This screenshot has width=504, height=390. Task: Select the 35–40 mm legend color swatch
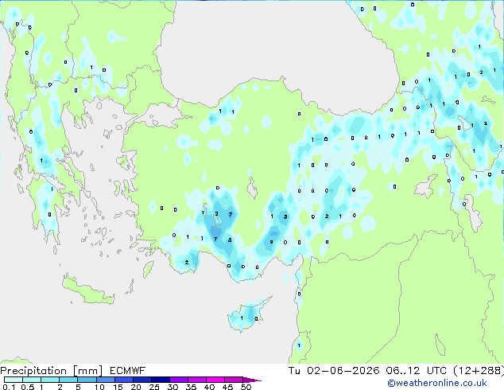click(x=196, y=380)
